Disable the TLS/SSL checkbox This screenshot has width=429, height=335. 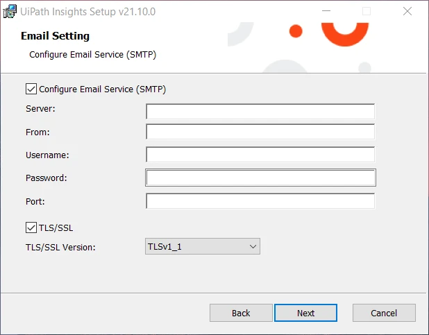pyautogui.click(x=31, y=227)
